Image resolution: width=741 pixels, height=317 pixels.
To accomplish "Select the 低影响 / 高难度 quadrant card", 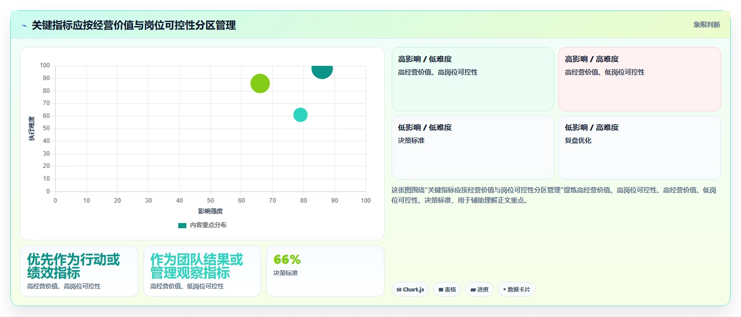I will coord(640,148).
